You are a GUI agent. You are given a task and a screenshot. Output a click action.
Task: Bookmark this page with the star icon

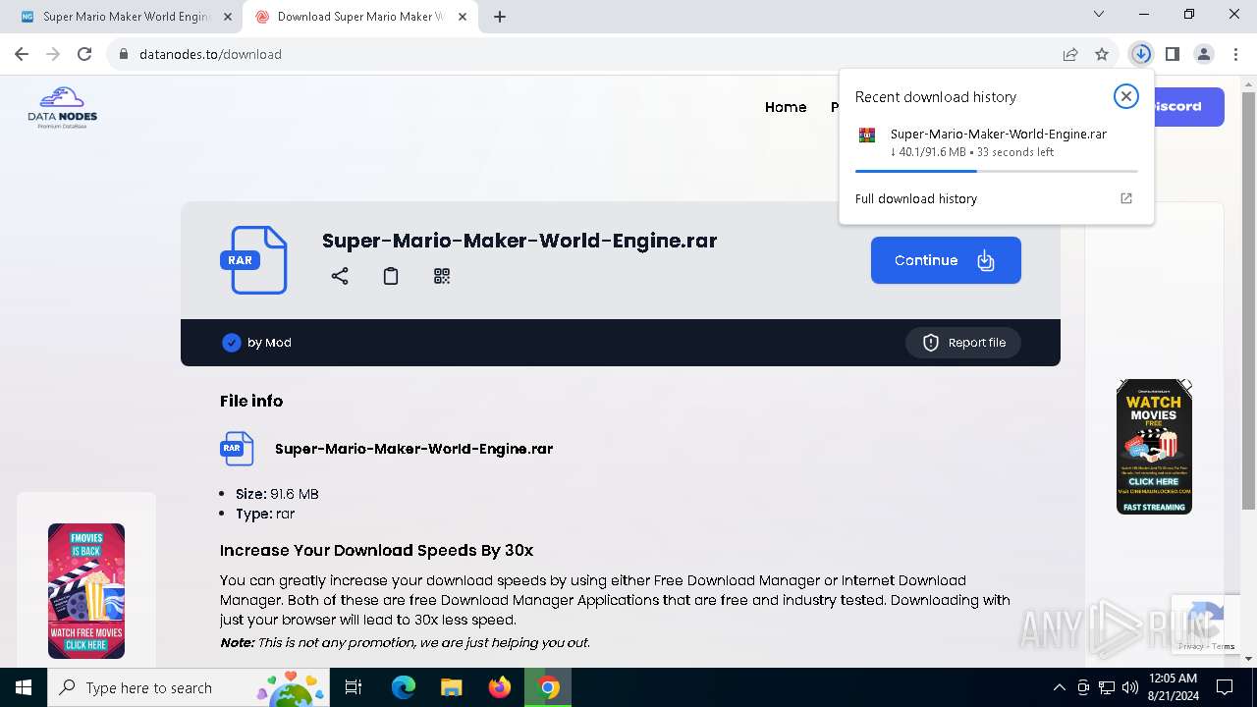click(1102, 54)
